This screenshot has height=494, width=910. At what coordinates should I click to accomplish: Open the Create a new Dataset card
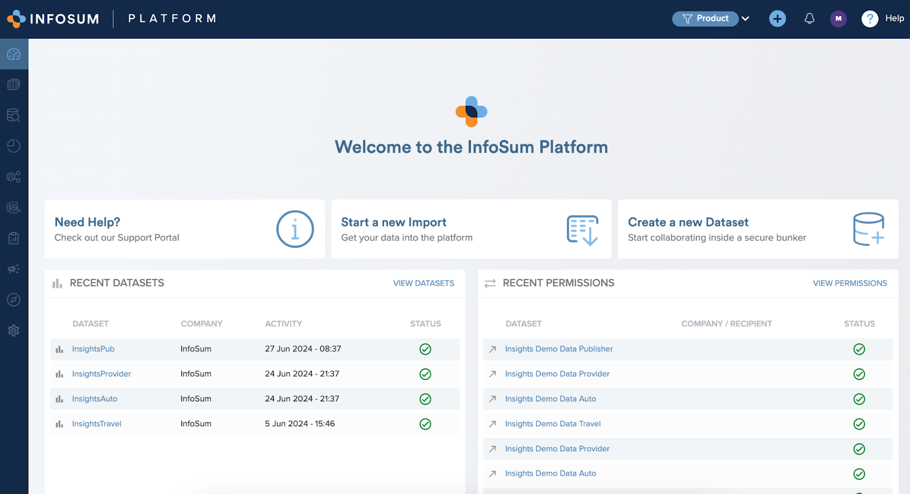758,229
